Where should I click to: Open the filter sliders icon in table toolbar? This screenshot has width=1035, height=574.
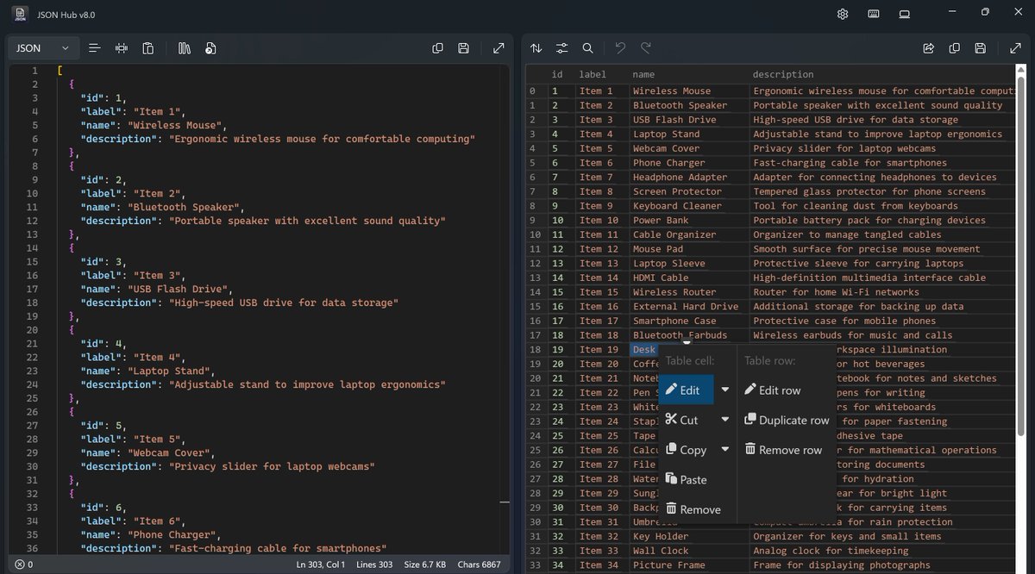tap(562, 48)
